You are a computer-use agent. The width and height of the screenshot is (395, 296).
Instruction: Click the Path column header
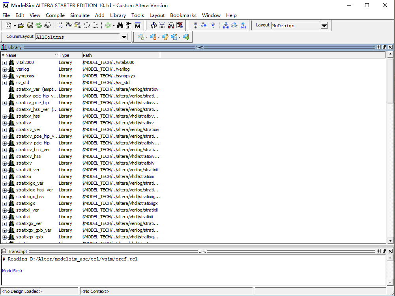[x=121, y=55]
